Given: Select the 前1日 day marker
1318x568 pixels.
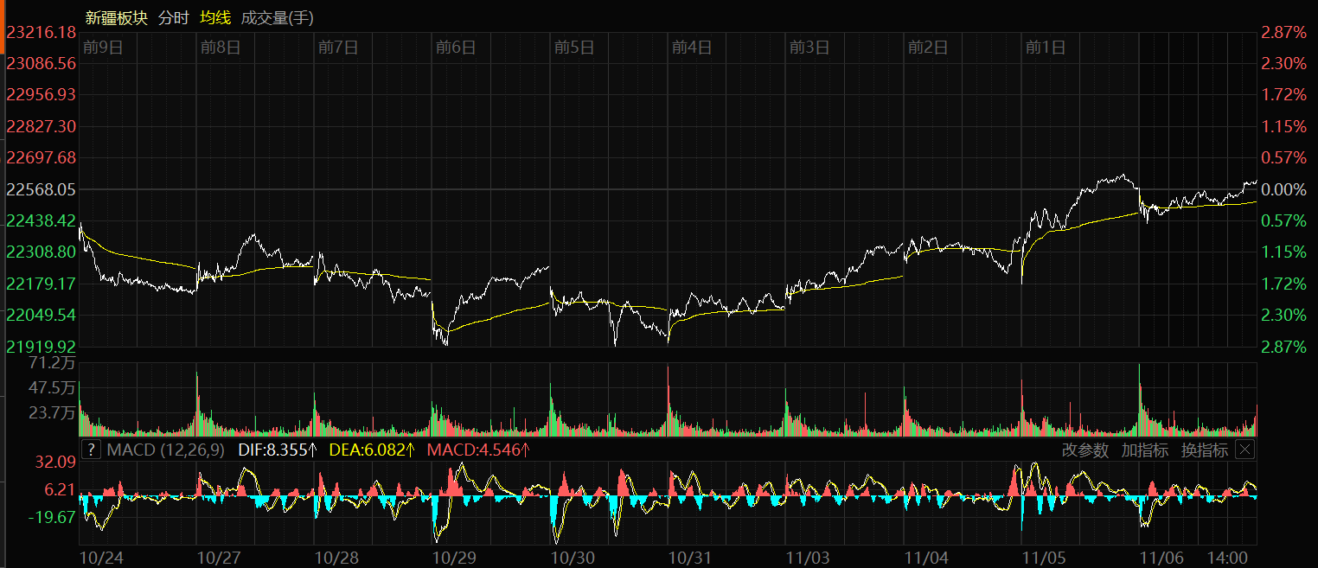Looking at the screenshot, I should pos(1045,48).
